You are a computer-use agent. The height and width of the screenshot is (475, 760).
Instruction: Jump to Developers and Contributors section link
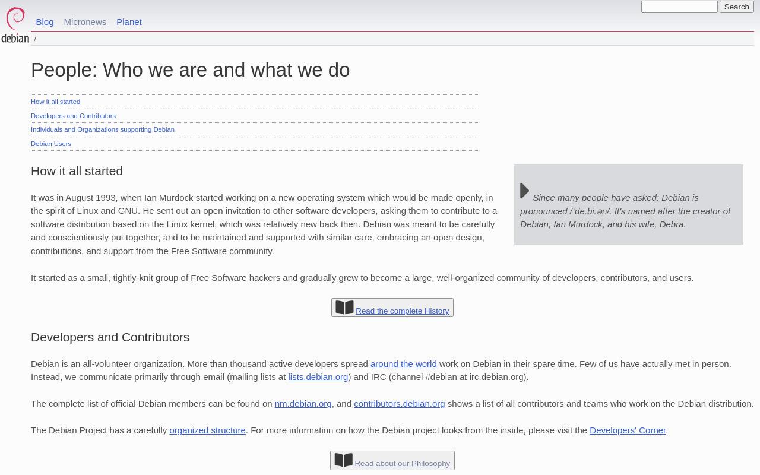pos(73,116)
